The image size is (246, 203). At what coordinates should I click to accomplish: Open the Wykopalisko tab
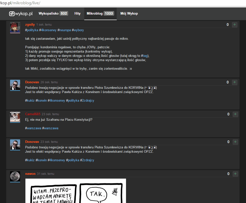pyautogui.click(x=53, y=14)
